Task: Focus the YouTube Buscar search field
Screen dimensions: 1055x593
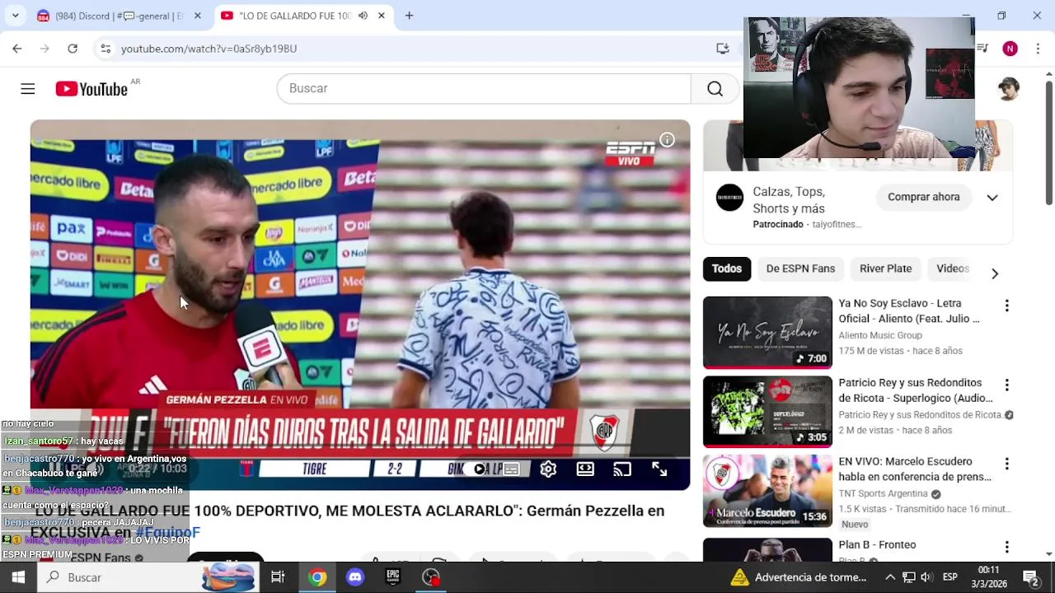Action: (484, 89)
